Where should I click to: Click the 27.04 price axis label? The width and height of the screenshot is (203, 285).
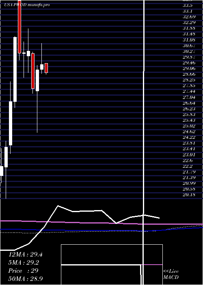(189, 97)
